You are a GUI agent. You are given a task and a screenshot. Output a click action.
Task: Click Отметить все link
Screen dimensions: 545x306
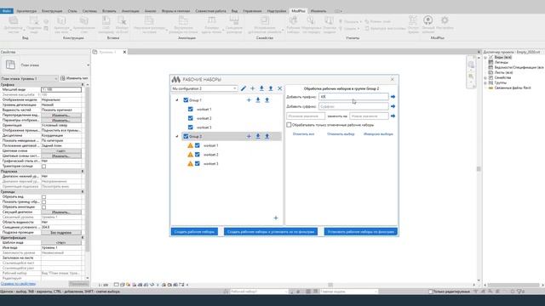[x=303, y=134]
